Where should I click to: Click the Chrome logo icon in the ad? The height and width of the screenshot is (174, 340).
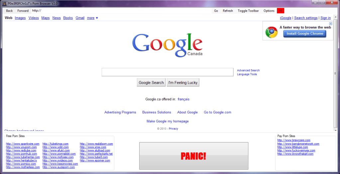271,32
